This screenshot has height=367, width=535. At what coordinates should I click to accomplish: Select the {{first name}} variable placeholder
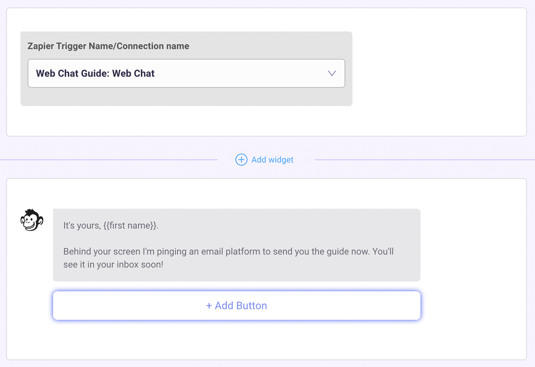point(130,225)
